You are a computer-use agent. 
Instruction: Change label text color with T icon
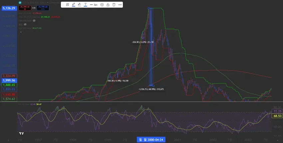(85, 5)
